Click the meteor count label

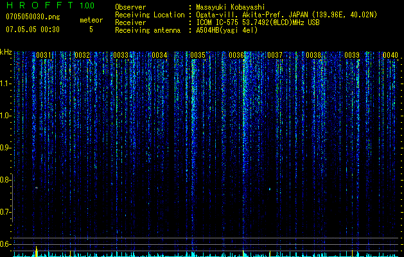point(91,20)
